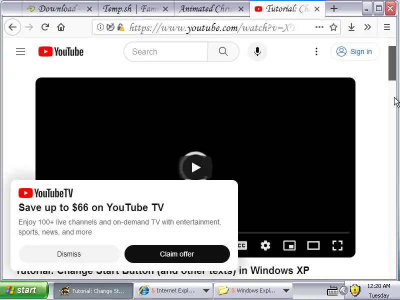Open the Windows Start menu

(24, 290)
